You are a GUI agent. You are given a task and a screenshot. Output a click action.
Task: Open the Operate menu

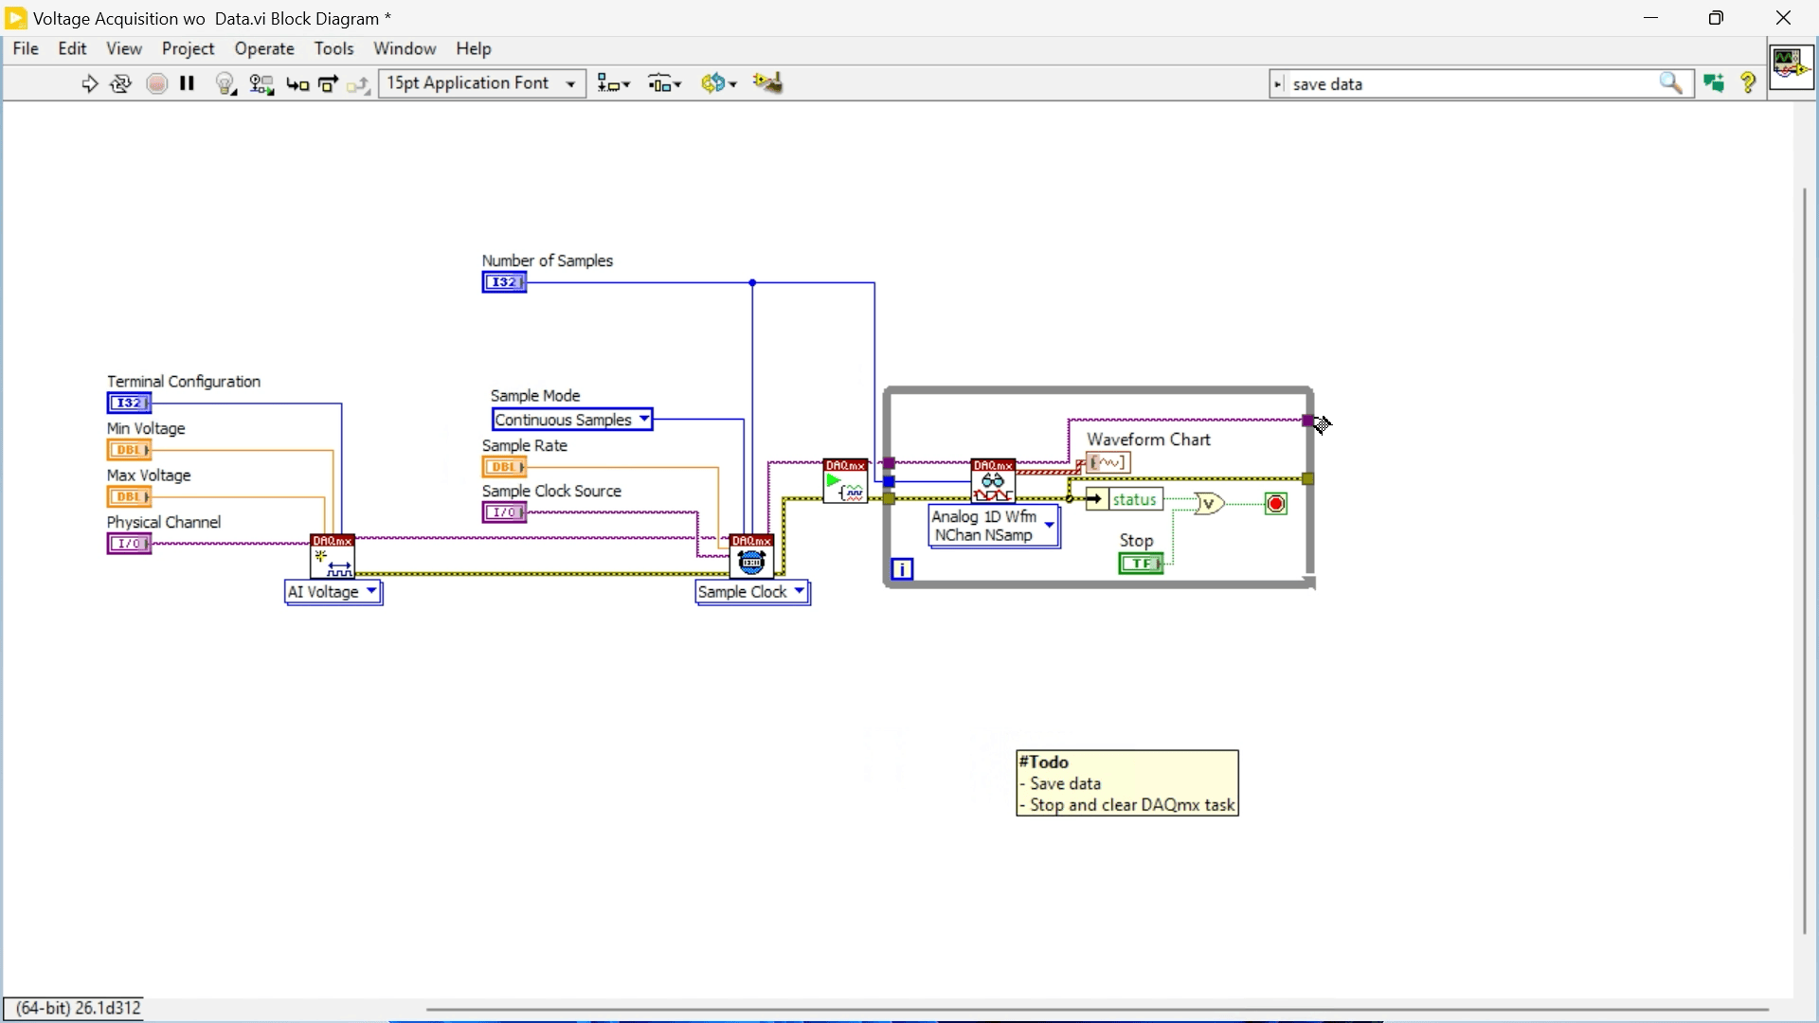click(x=264, y=48)
